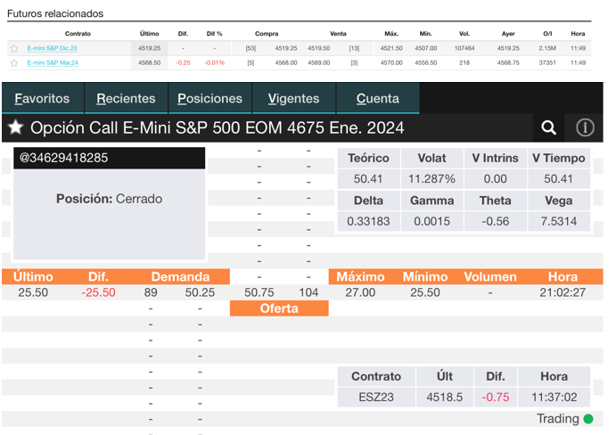Viewport: 616px width, 435px height.
Task: Select the account @34629418285 field
Action: (109, 159)
